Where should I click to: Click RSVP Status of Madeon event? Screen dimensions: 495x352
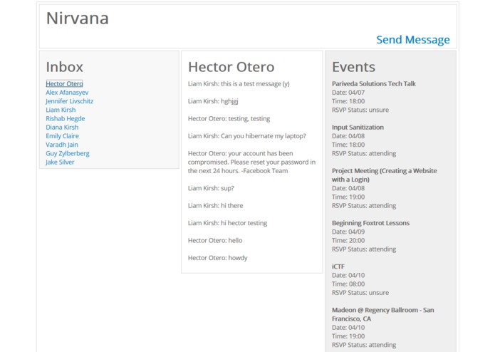(x=364, y=345)
